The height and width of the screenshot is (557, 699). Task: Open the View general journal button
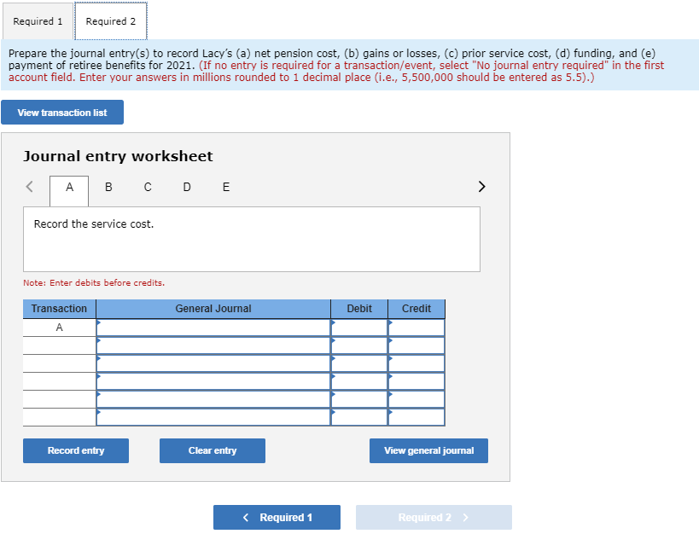click(428, 450)
